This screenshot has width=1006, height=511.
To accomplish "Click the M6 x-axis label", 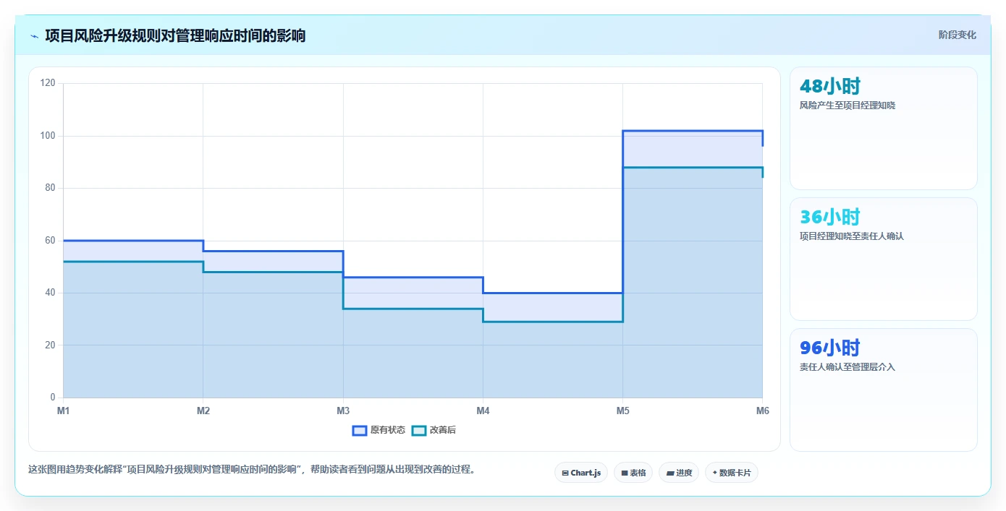I will (762, 411).
